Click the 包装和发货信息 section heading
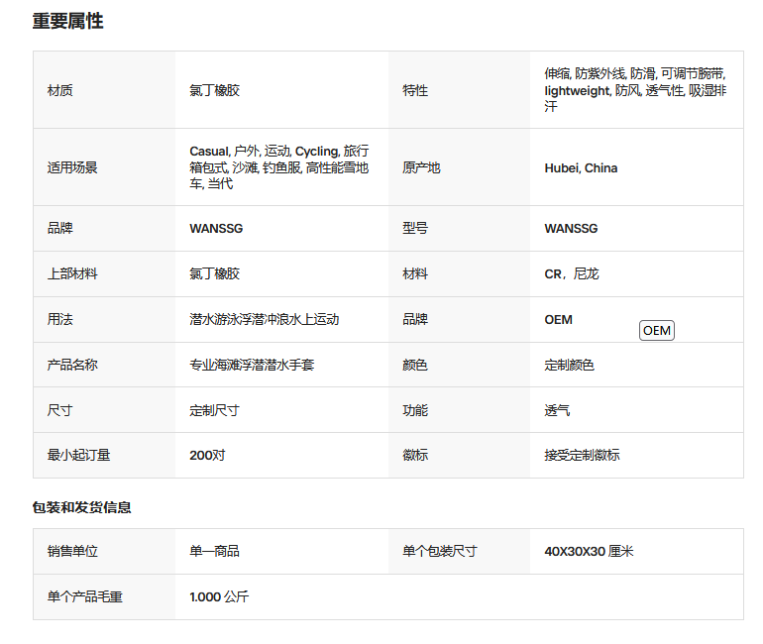 pyautogui.click(x=81, y=507)
